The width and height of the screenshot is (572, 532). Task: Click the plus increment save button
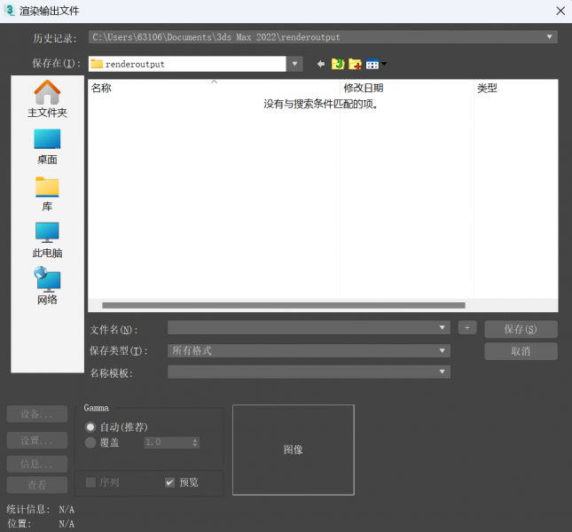pyautogui.click(x=467, y=327)
